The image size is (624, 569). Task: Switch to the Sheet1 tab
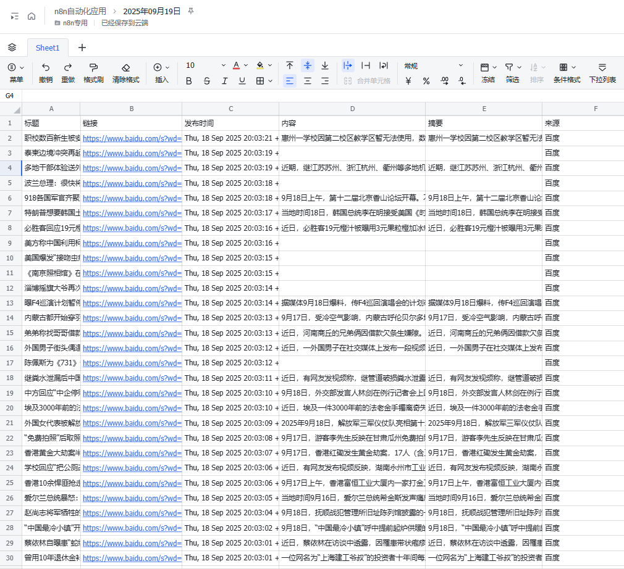coord(47,47)
